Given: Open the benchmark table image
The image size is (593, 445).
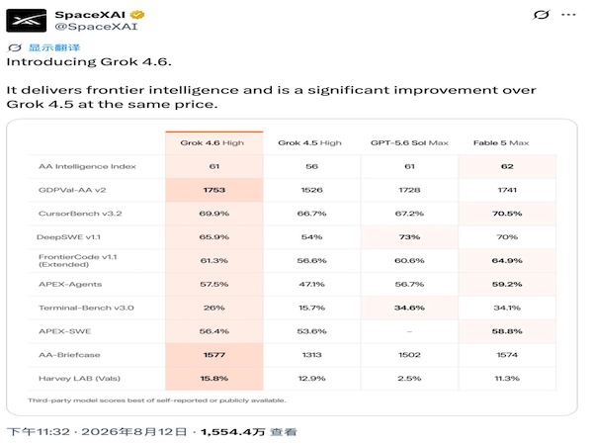Looking at the screenshot, I should tap(292, 267).
